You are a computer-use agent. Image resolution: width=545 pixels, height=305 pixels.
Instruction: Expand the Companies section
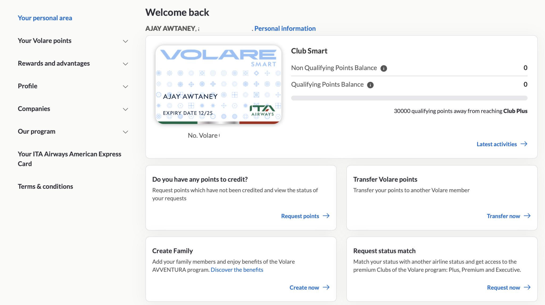[125, 109]
